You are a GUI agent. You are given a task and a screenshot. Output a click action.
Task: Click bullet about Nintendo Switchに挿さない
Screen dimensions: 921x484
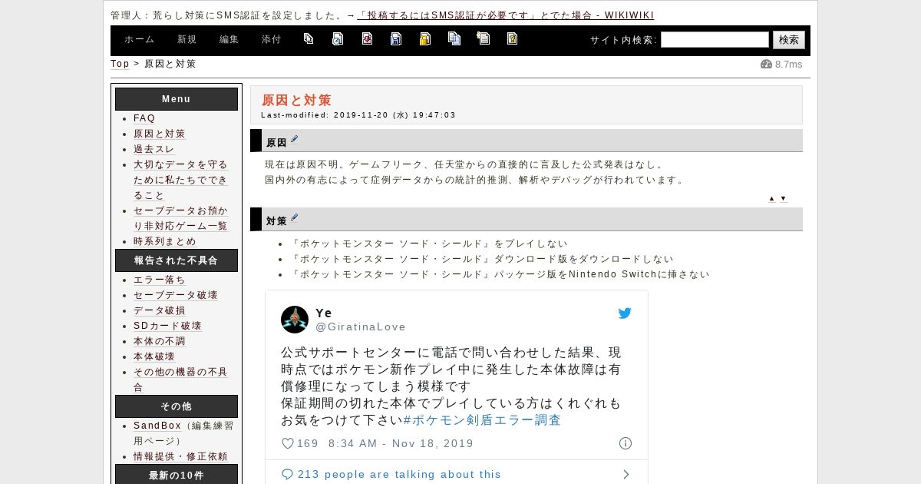(x=500, y=274)
